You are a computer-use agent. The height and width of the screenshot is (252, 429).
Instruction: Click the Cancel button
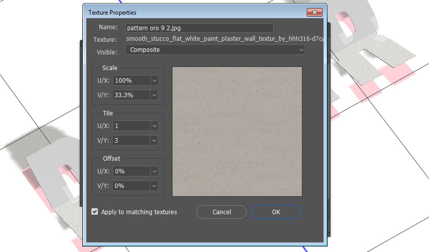pos(222,212)
